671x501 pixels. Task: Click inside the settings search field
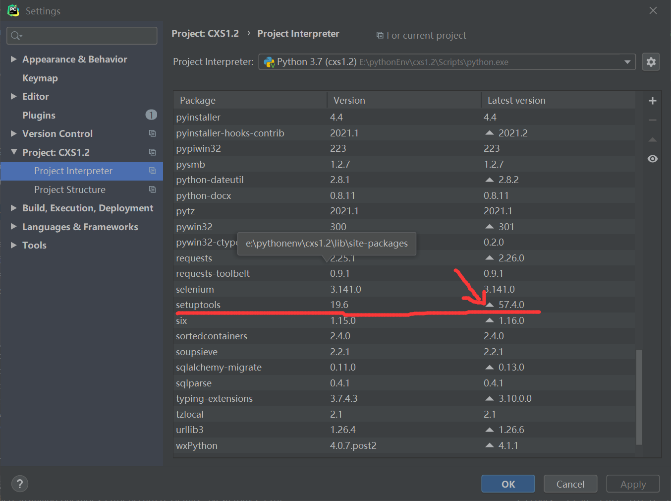82,35
